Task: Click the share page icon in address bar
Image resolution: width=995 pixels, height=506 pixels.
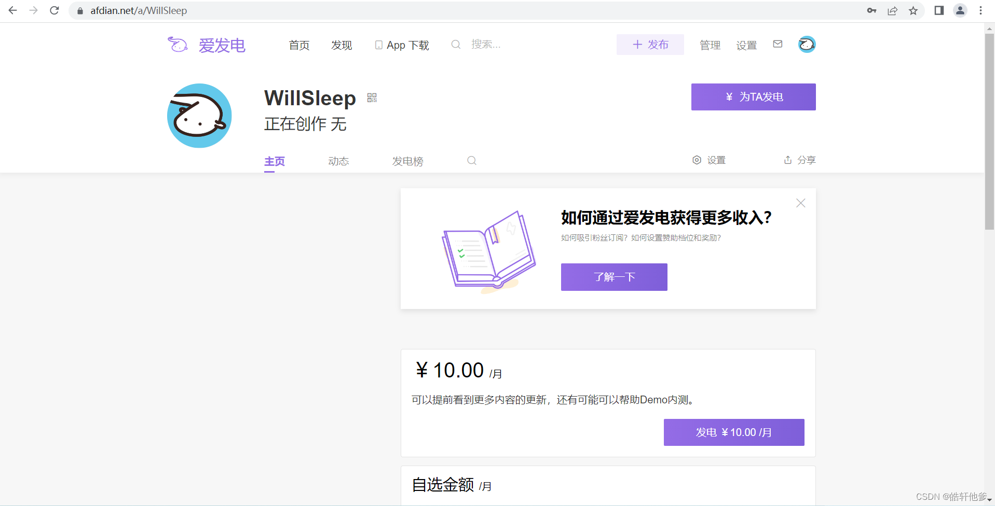Action: tap(893, 10)
